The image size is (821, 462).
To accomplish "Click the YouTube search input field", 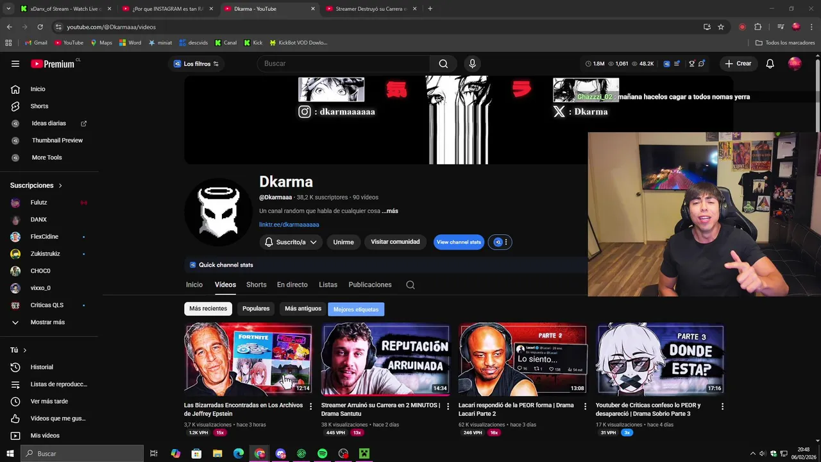I will click(x=343, y=64).
